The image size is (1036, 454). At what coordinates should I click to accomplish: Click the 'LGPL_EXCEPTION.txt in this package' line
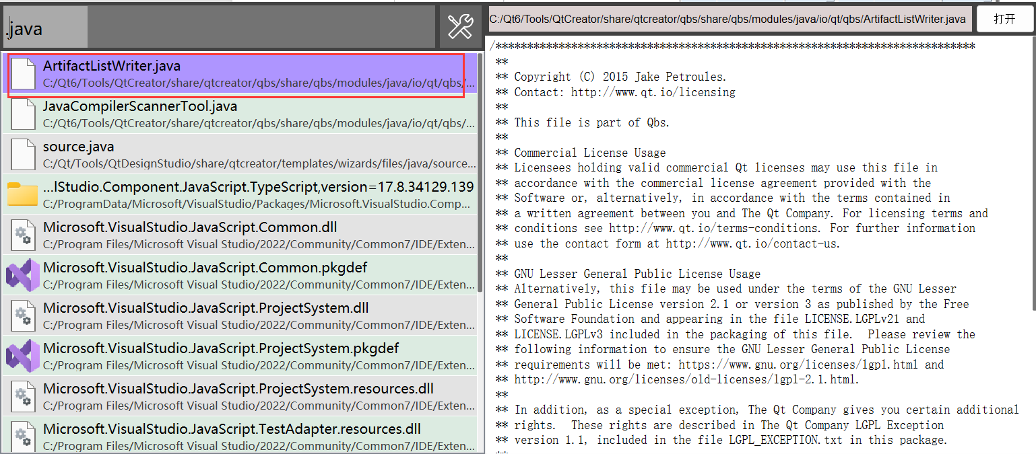(x=721, y=440)
